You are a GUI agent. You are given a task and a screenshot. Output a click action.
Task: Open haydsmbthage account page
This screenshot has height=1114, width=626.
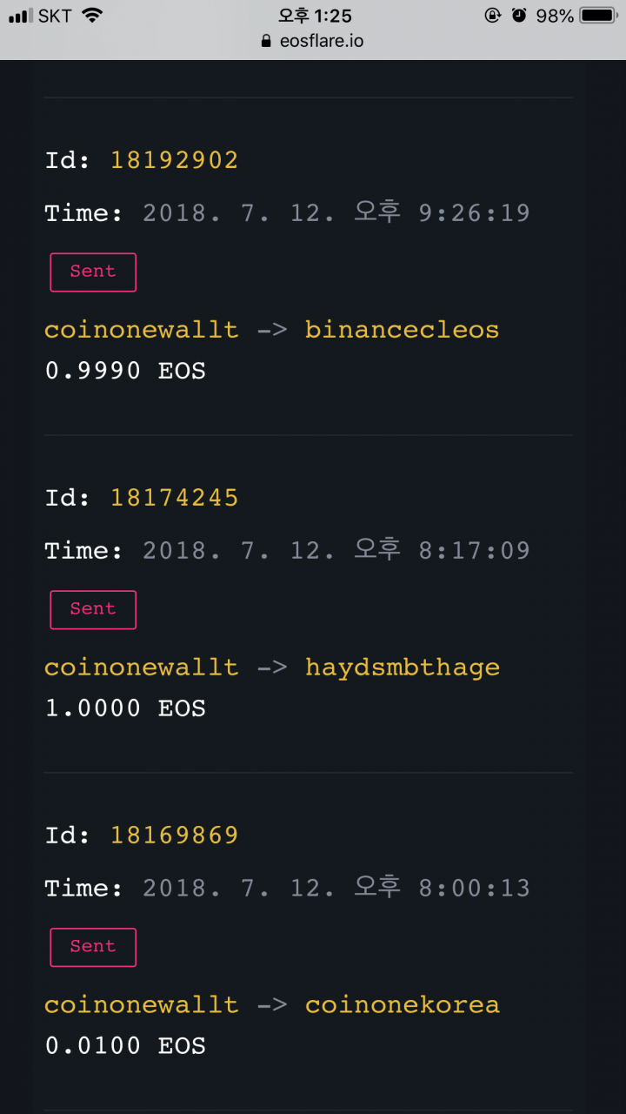point(402,668)
